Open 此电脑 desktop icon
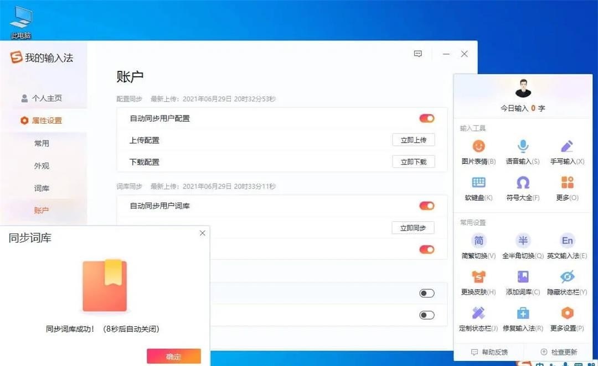Viewport: 598px width, 366px height. (x=20, y=22)
